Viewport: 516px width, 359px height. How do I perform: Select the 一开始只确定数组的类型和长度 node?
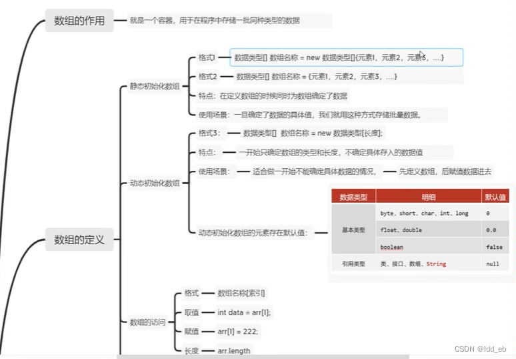pos(345,153)
